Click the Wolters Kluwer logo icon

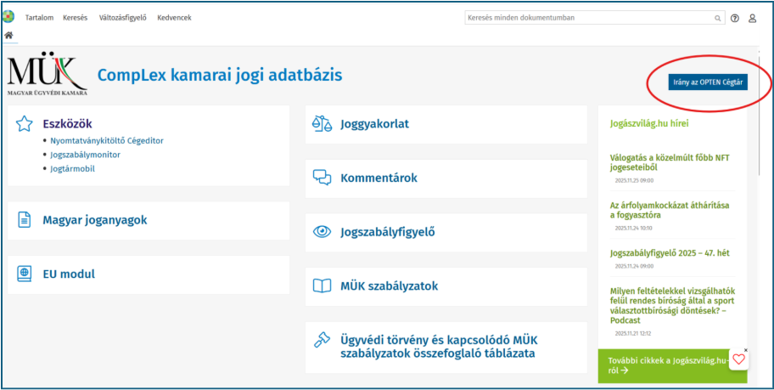[x=8, y=17]
